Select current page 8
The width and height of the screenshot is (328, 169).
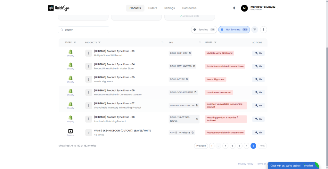click(x=253, y=146)
